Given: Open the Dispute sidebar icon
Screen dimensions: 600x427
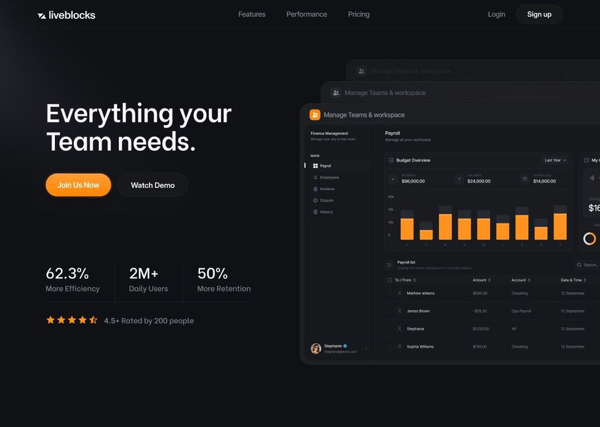Looking at the screenshot, I should coord(315,201).
